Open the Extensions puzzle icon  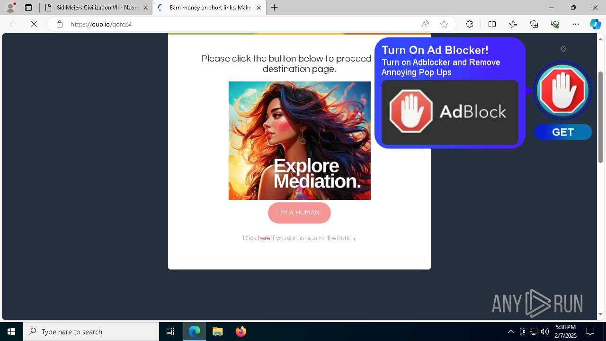469,24
